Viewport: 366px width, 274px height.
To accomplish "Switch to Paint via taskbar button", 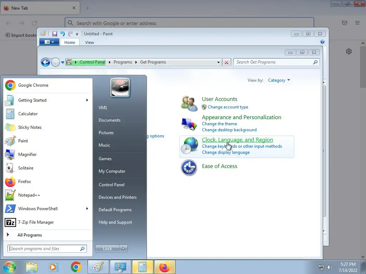I will (98, 267).
